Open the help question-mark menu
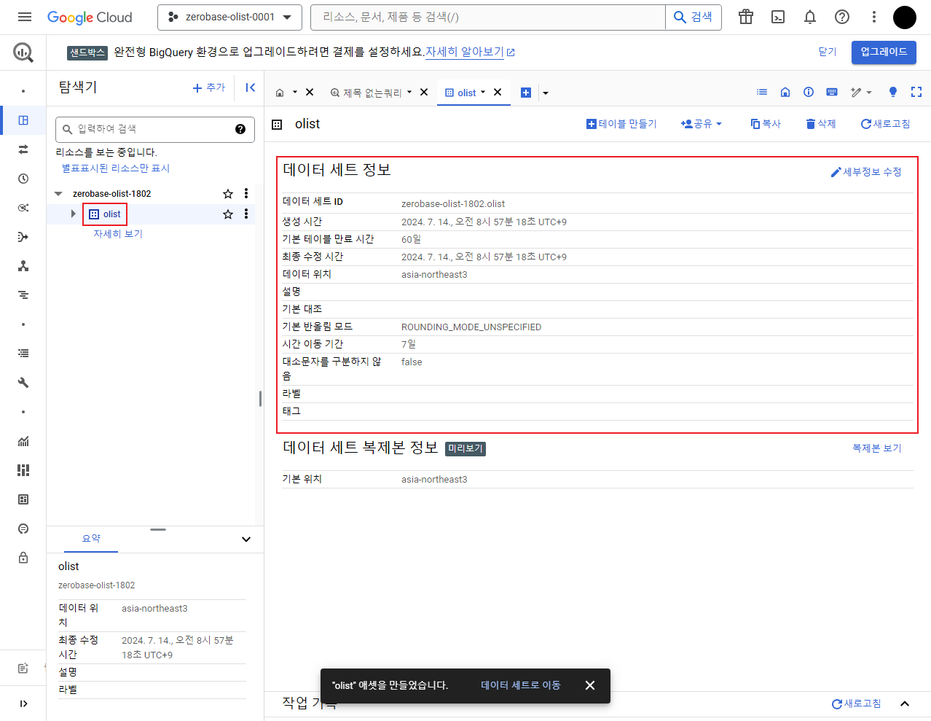 [842, 17]
